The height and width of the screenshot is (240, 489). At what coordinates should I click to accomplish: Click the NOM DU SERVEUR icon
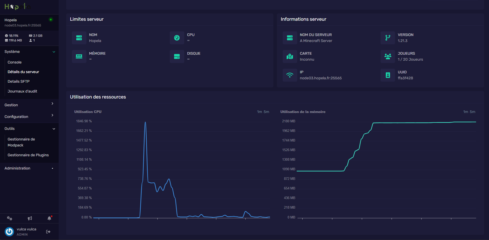[x=290, y=38]
